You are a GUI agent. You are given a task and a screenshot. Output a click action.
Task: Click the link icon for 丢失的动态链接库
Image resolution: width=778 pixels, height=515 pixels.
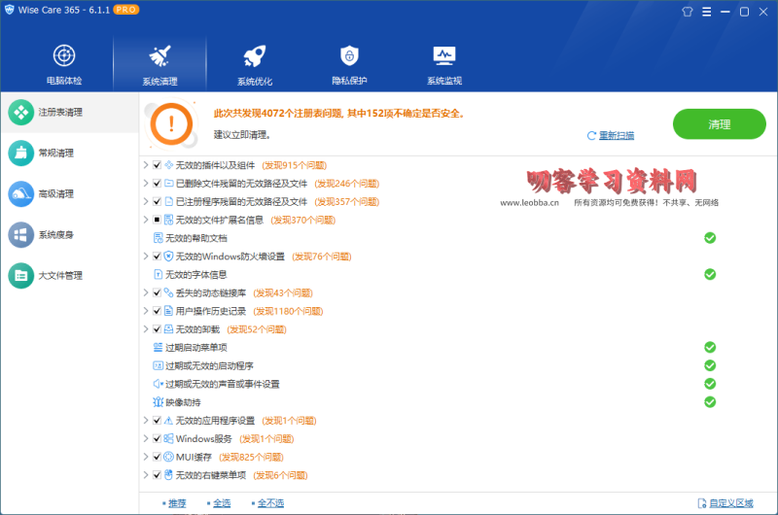(168, 292)
